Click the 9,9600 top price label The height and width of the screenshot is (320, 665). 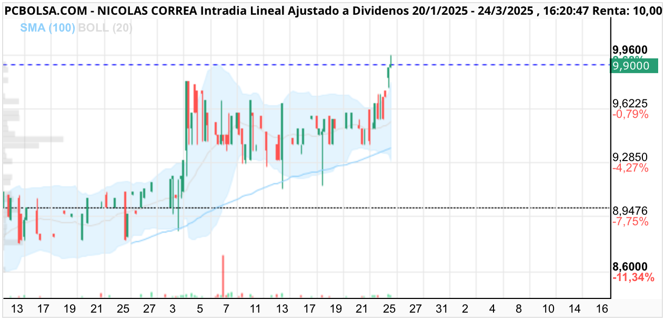pos(630,49)
